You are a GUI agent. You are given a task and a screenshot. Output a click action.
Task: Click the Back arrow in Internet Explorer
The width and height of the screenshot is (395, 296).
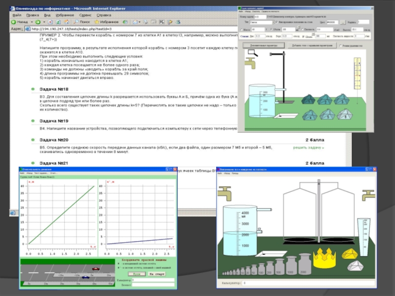[x=14, y=22]
